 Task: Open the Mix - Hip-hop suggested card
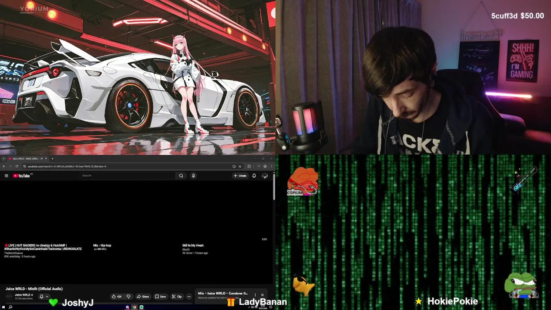point(102,245)
